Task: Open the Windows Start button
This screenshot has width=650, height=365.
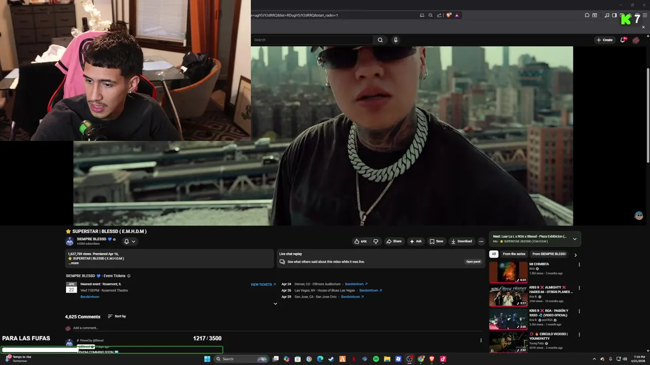Action: (207, 359)
